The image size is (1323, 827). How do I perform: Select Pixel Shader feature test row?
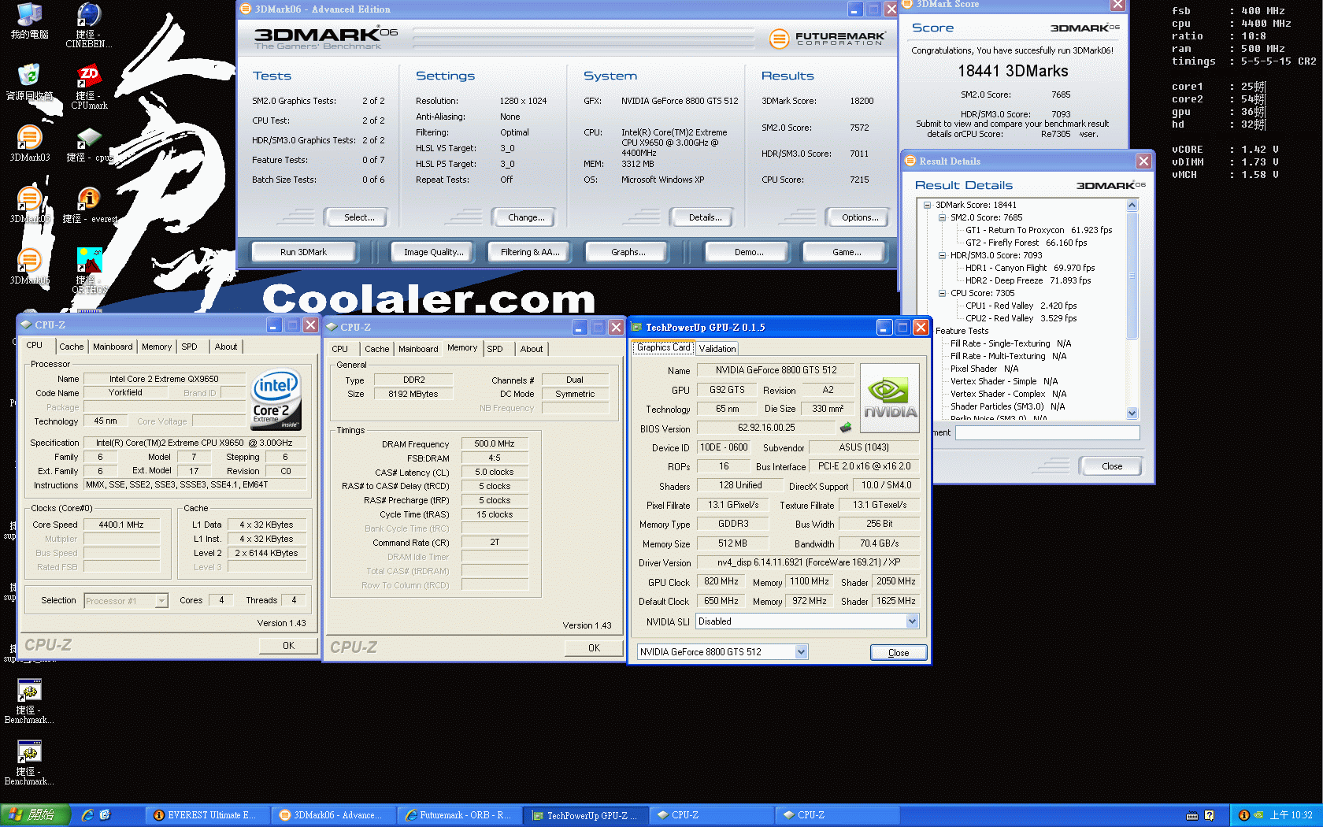tap(984, 369)
